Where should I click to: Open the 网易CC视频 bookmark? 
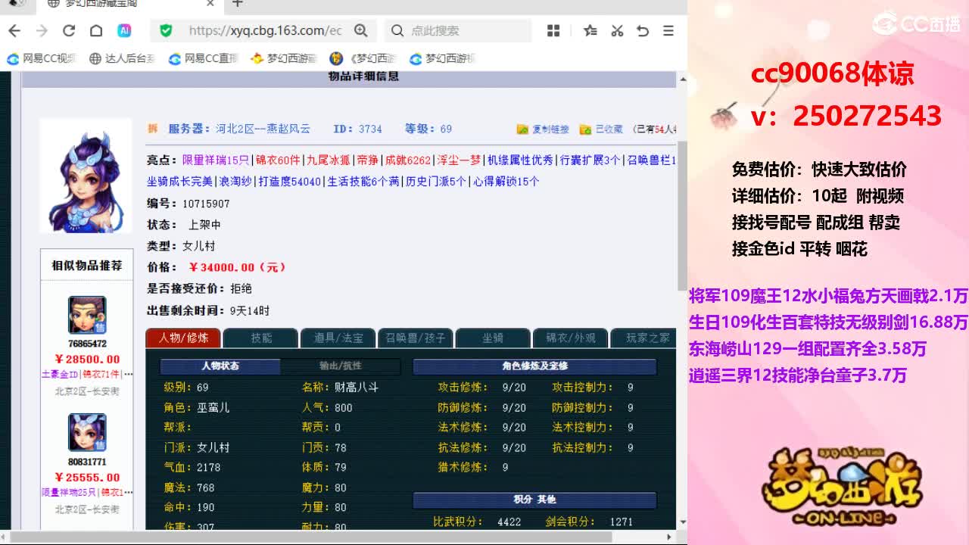pos(42,58)
